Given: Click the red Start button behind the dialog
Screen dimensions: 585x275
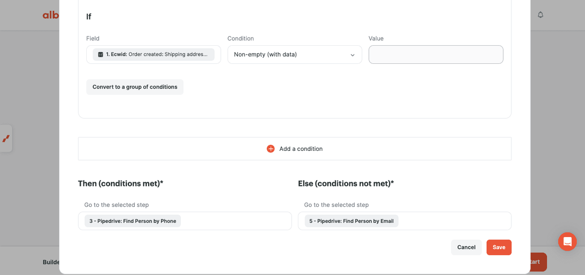Looking at the screenshot, I should 539,262.
